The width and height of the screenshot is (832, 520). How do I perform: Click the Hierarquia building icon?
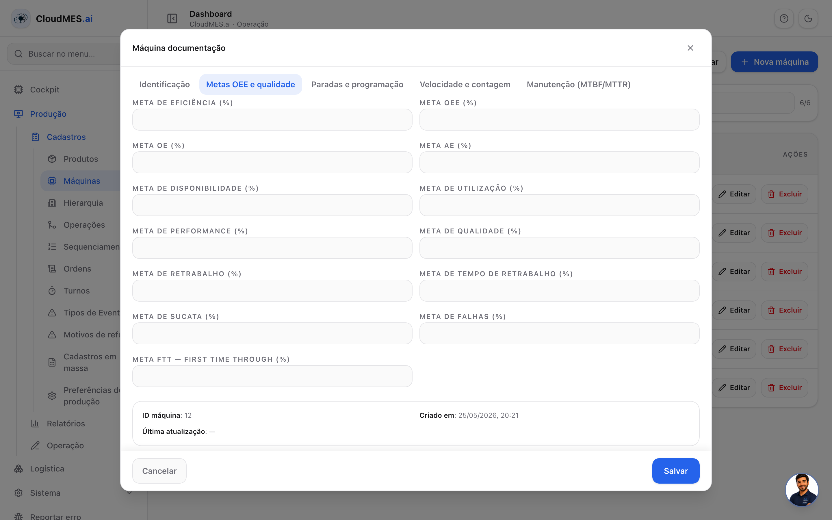[52, 203]
